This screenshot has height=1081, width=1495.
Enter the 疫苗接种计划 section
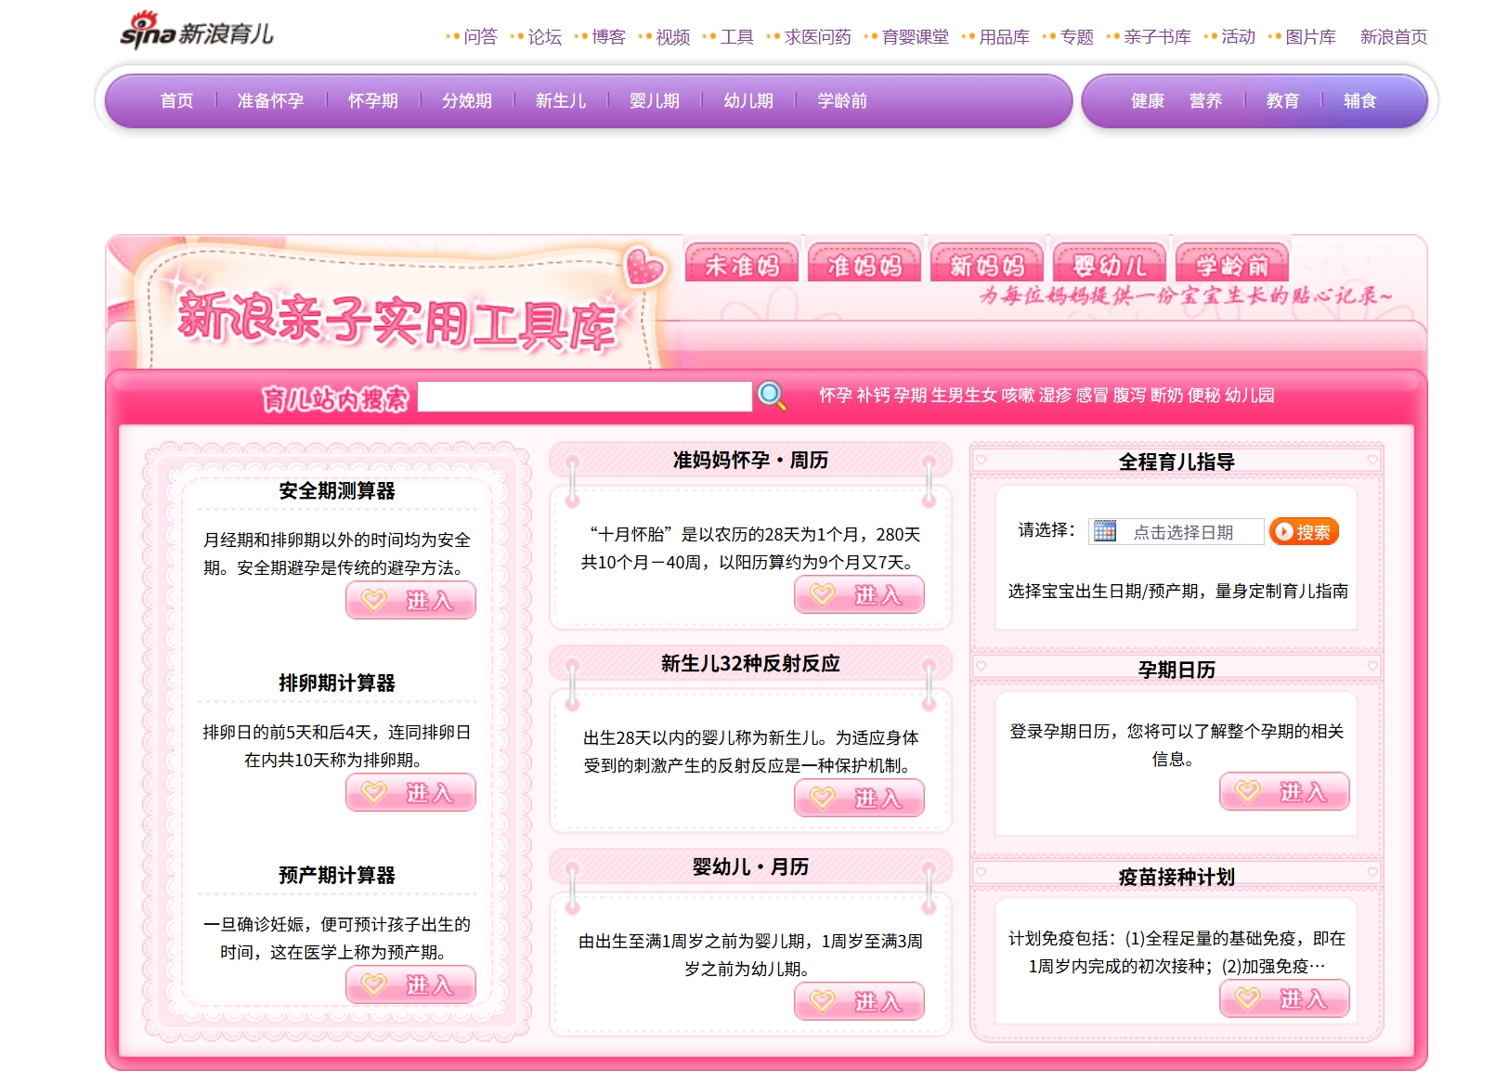(x=1284, y=998)
